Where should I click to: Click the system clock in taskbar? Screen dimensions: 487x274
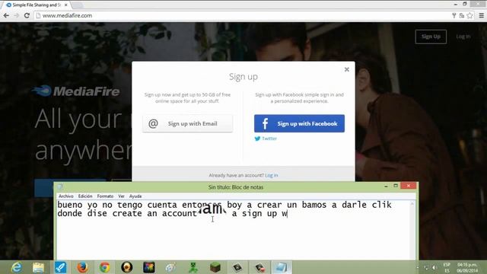(x=467, y=267)
